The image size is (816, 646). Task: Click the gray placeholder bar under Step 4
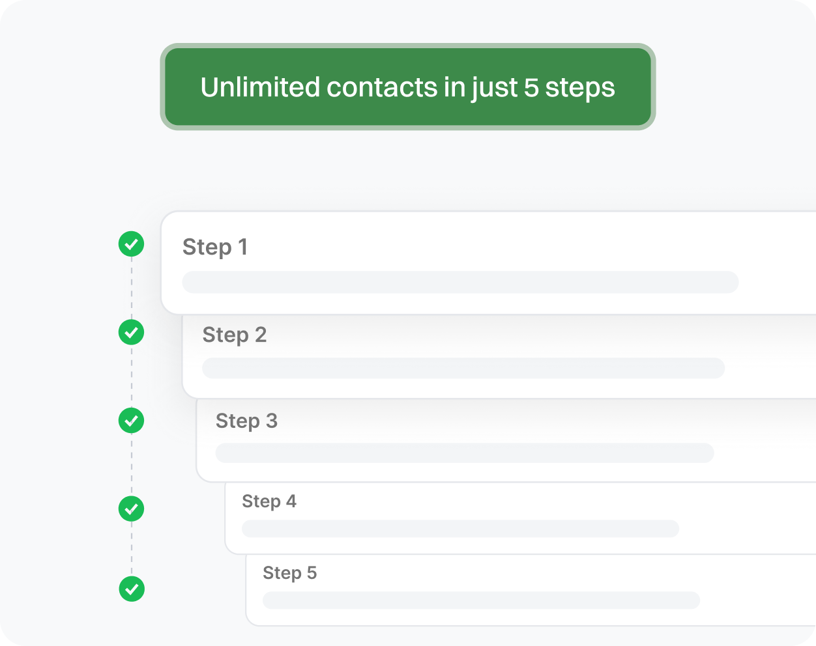coord(460,529)
